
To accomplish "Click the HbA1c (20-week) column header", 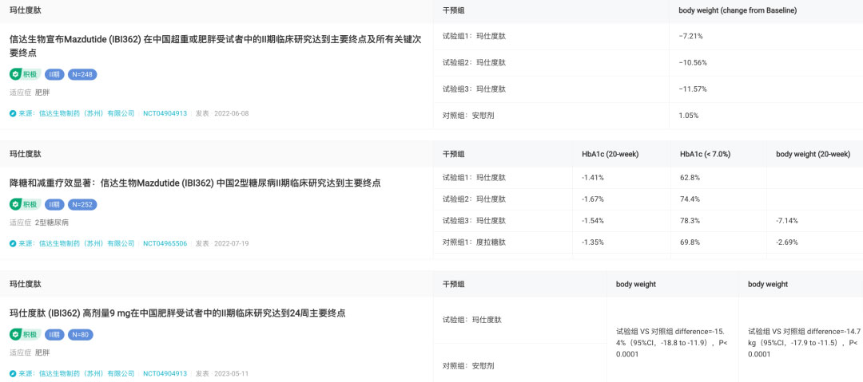I will tap(610, 154).
